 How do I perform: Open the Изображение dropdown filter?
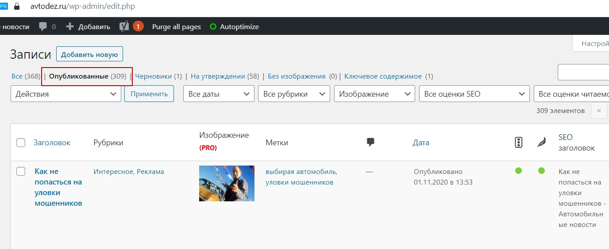(374, 94)
